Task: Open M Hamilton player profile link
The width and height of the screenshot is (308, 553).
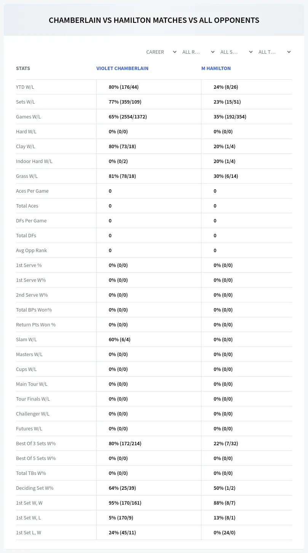Action: point(216,69)
